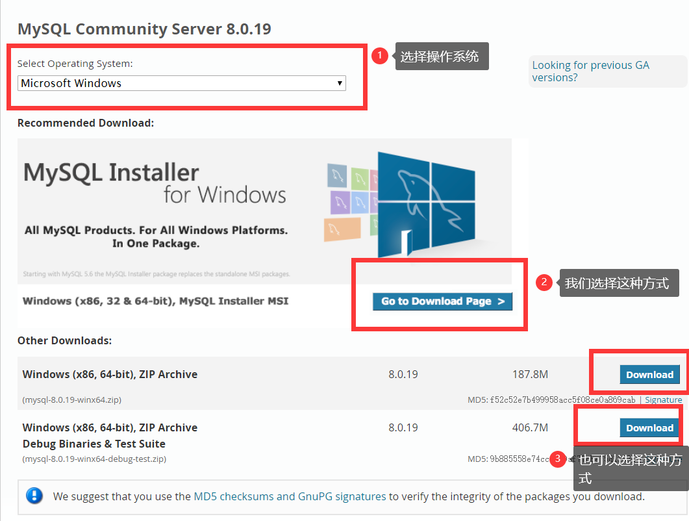Image resolution: width=689 pixels, height=521 pixels.
Task: Click the '选择操作系统' annotation label
Action: pos(440,57)
